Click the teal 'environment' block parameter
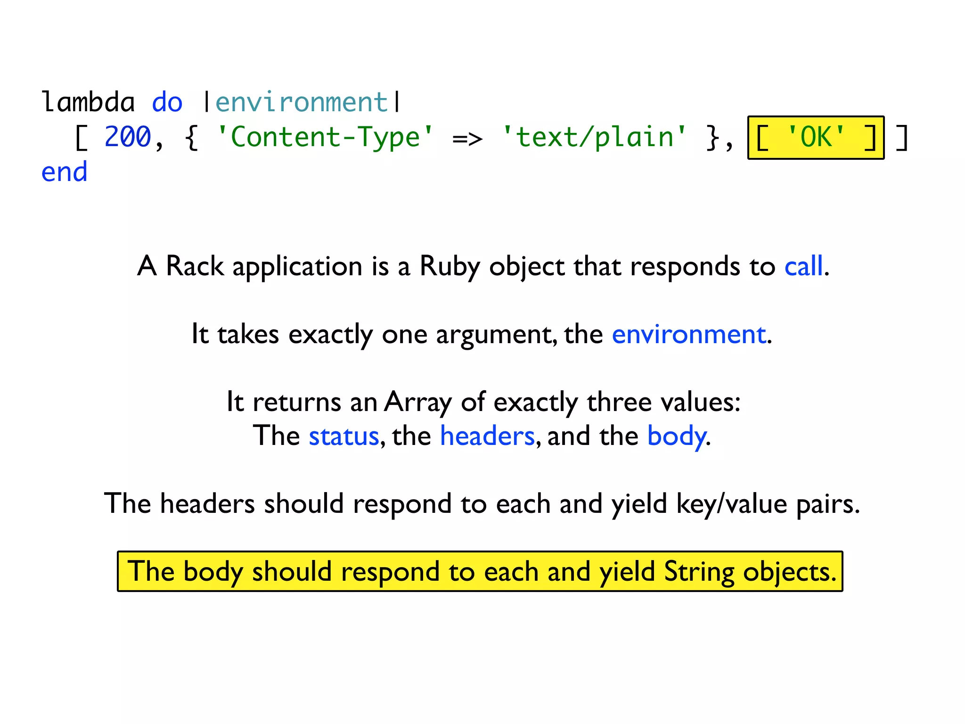Viewport: 965px width, 724px height. click(x=301, y=102)
